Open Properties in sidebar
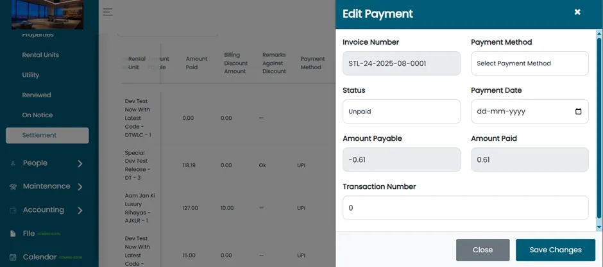The height and width of the screenshot is (267, 603). pyautogui.click(x=38, y=35)
